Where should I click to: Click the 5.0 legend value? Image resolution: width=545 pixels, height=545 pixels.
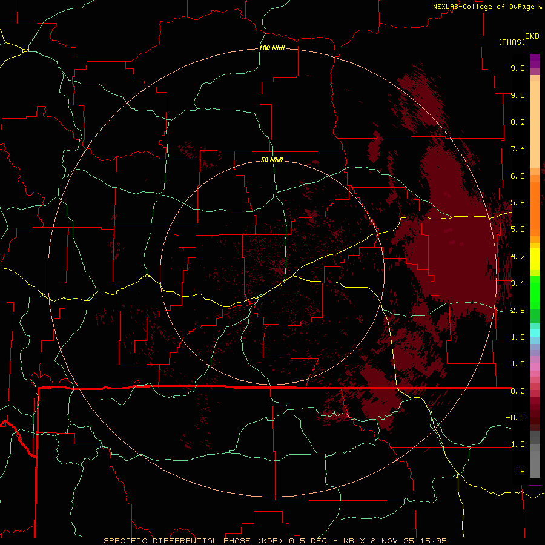(518, 230)
